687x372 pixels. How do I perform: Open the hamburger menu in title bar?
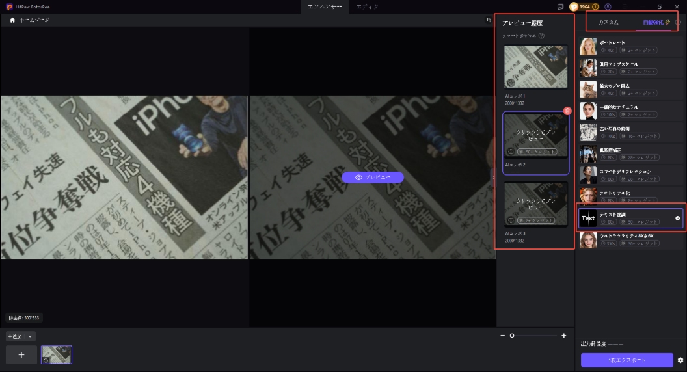(x=625, y=7)
